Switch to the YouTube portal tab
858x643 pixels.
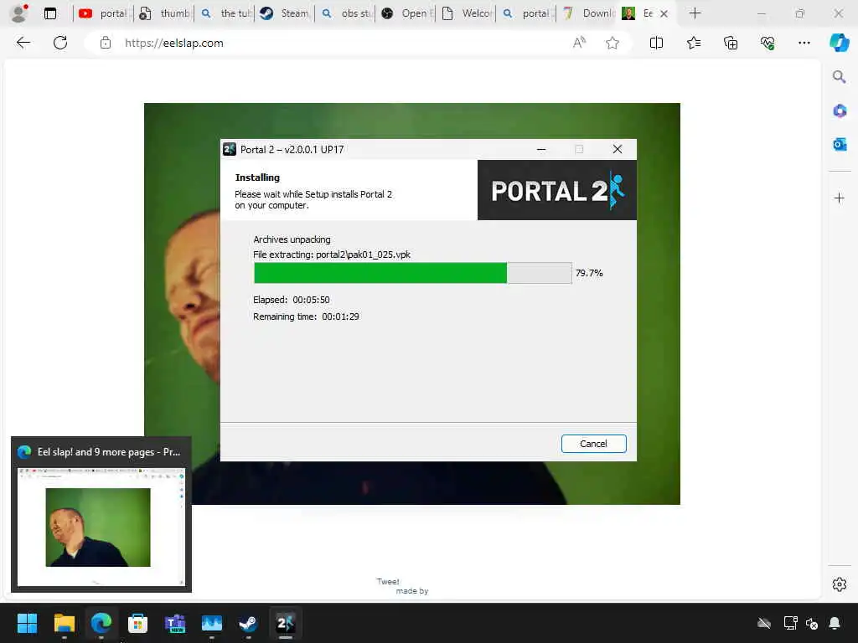point(103,13)
